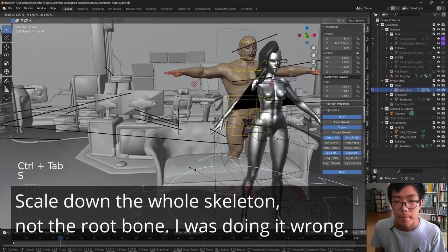Toggle camera view with the camera icon
448x252 pixels.
[x=313, y=62]
